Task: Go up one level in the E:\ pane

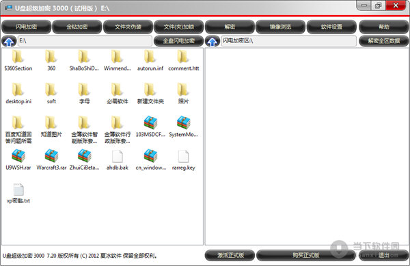Action: pos(9,41)
